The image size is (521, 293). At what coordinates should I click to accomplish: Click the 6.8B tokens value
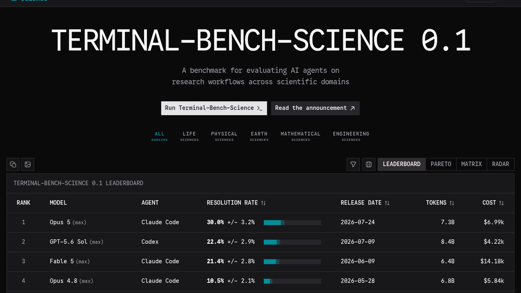(448, 281)
